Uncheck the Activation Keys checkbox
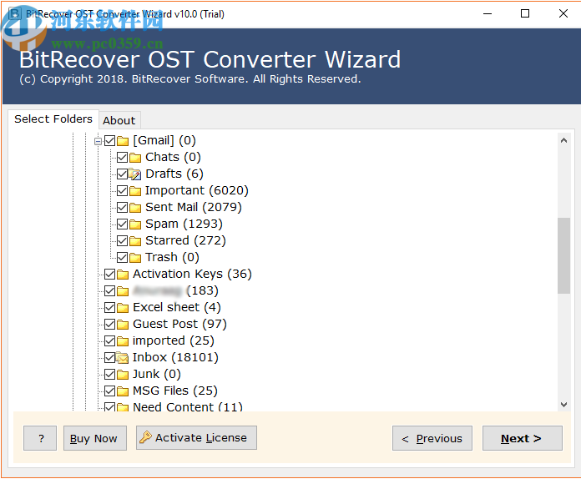The width and height of the screenshot is (581, 484). coord(109,275)
